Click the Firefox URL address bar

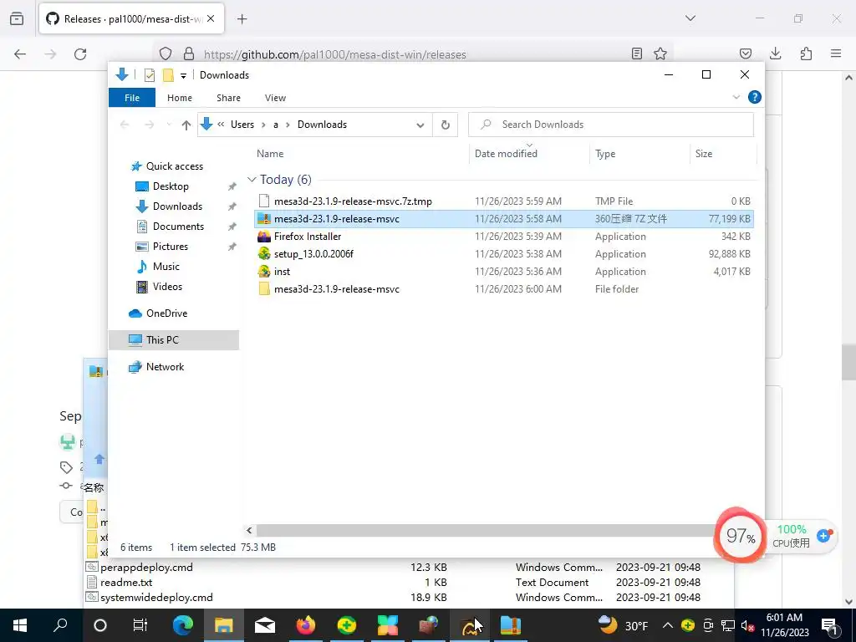(334, 54)
